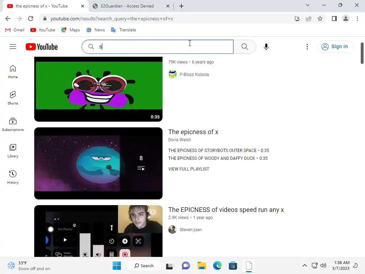Click the Sign in button
The image size is (365, 274).
pyautogui.click(x=335, y=47)
